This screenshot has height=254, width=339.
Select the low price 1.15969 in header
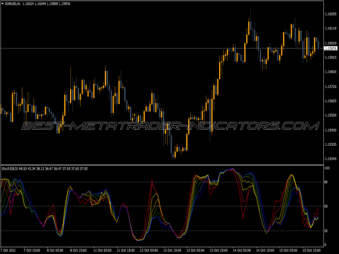point(52,4)
